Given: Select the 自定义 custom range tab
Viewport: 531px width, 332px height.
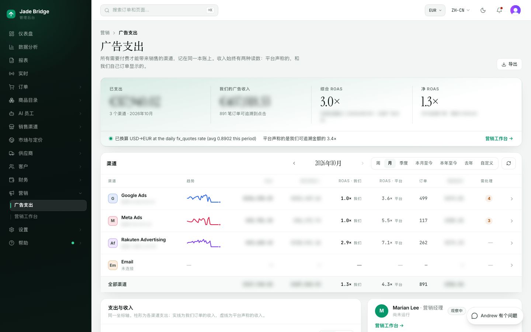Looking at the screenshot, I should pyautogui.click(x=487, y=163).
